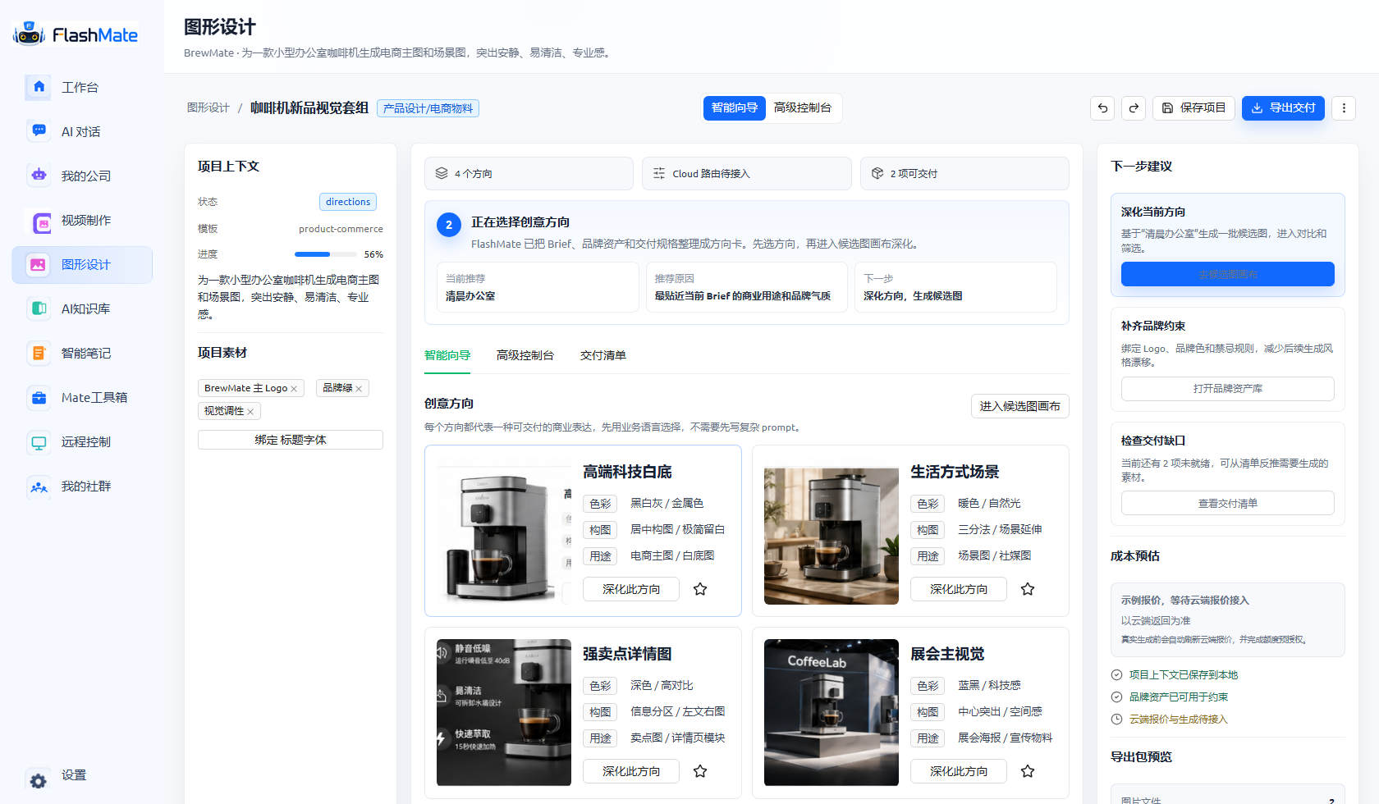Click the directions status badge
1379x804 pixels.
pos(348,202)
